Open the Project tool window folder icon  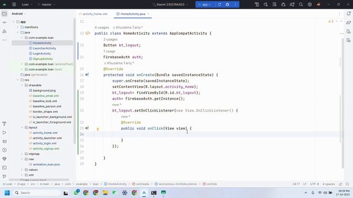(x=4, y=14)
